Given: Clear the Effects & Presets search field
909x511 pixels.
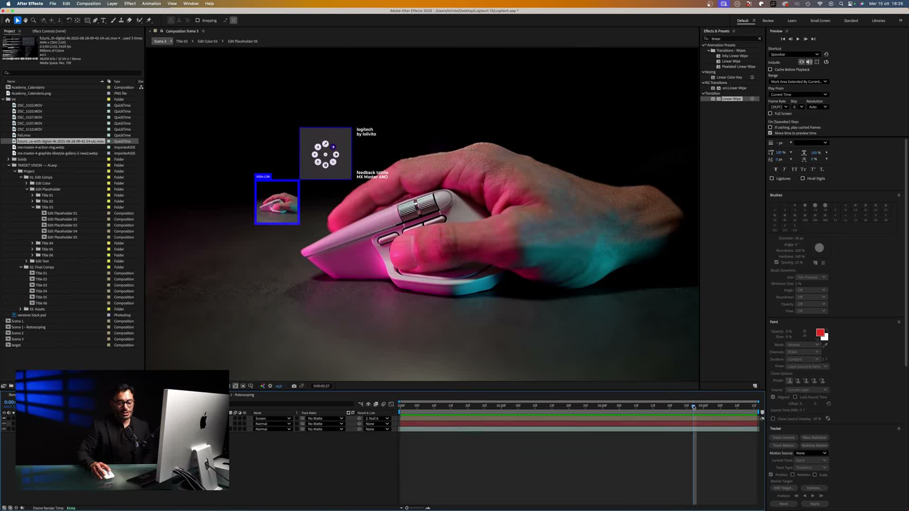Looking at the screenshot, I should point(759,39).
